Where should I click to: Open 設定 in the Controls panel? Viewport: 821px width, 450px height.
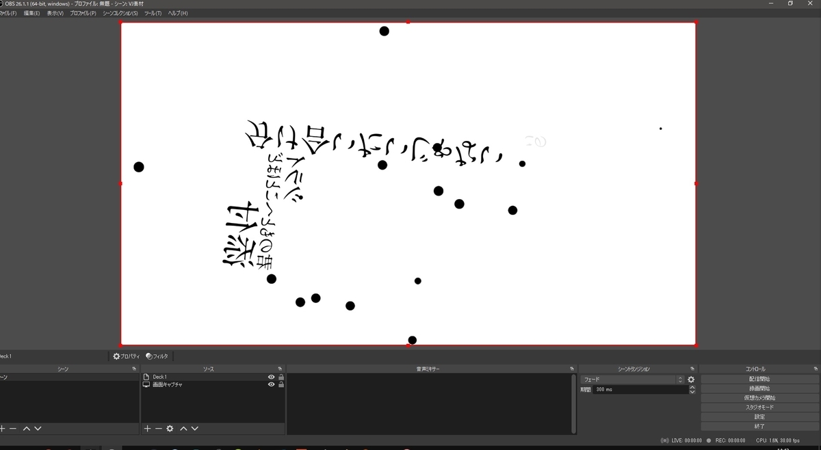[x=759, y=416]
